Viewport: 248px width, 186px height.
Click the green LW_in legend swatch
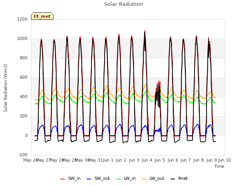119,179
